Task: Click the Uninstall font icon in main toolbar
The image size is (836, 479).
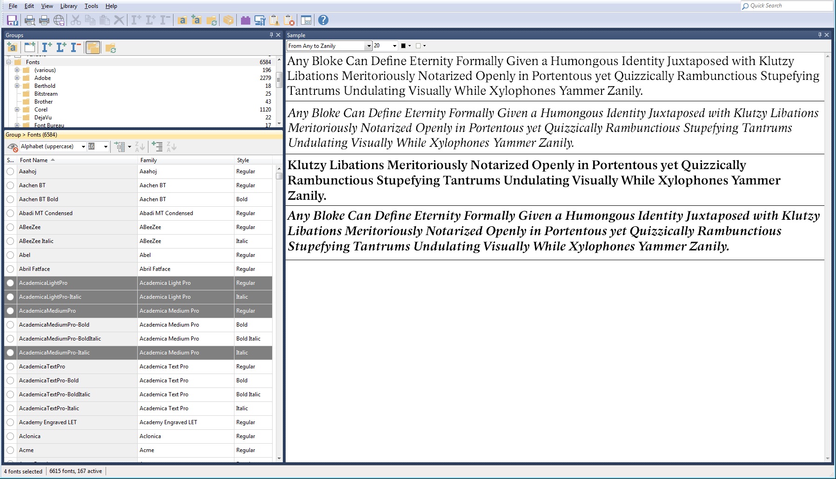Action: 165,20
